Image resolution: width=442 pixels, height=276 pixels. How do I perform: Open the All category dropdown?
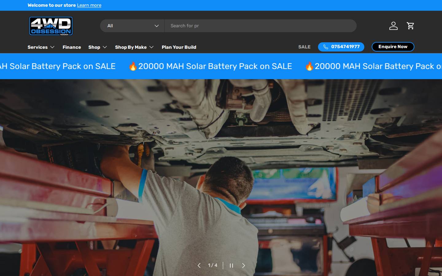(132, 26)
